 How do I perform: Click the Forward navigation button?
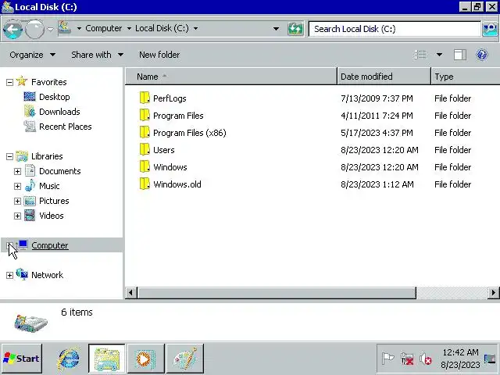tap(34, 30)
